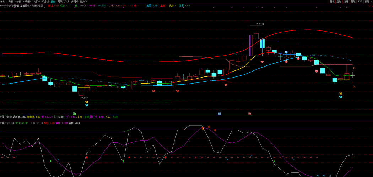The image size is (373, 177).
Task: Click the red diamond gem below the peak
Action: coord(262,62)
